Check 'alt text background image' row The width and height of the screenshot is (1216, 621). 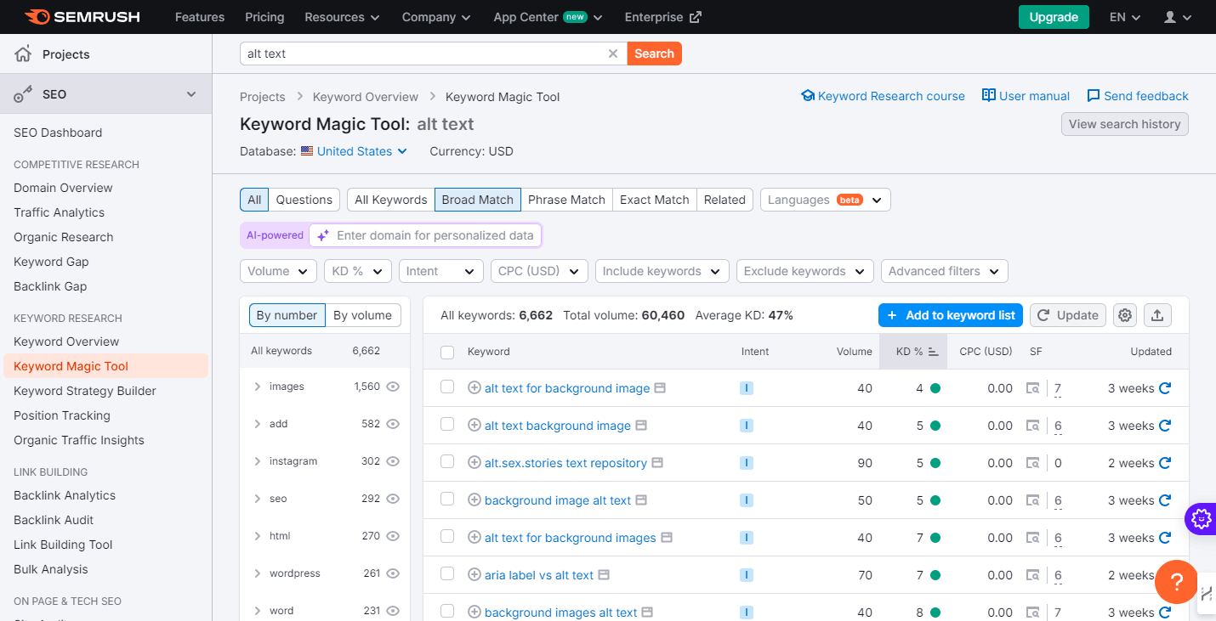tap(447, 425)
